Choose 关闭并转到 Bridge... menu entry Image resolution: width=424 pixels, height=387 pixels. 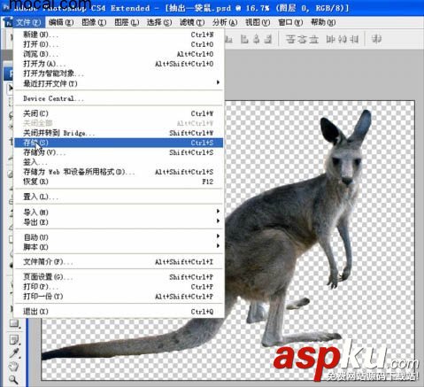pos(119,133)
